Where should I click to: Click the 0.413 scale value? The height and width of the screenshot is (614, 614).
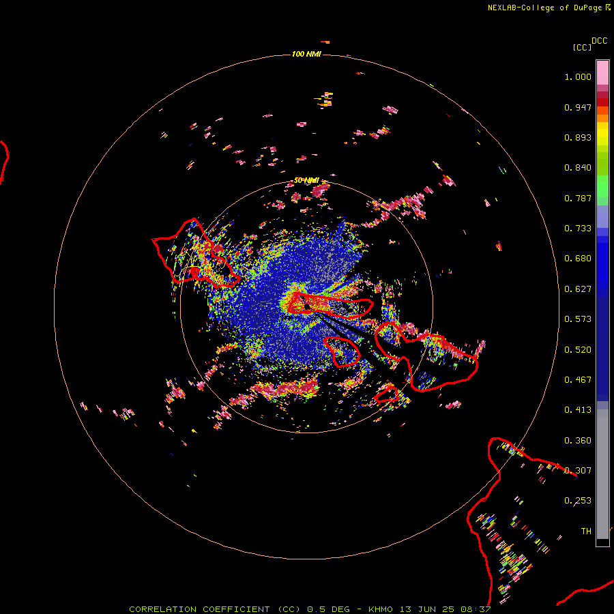point(578,410)
